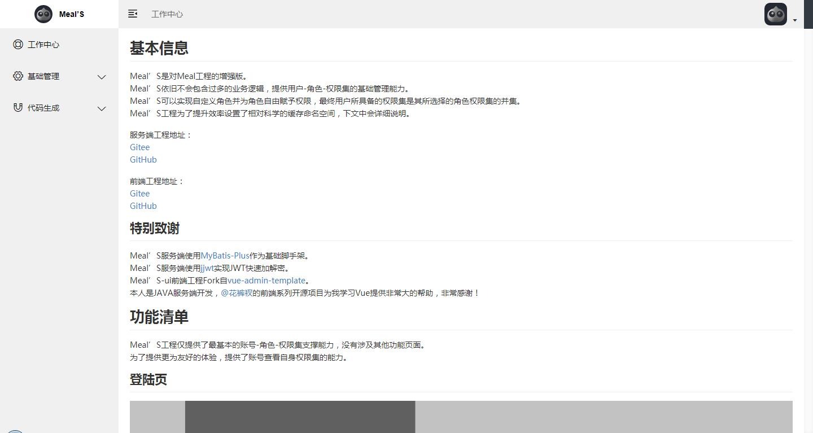The height and width of the screenshot is (433, 813).
Task: Expand the 基础管理 submenu chevron
Action: point(102,77)
